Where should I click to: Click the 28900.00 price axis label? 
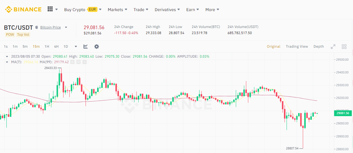click(342, 136)
